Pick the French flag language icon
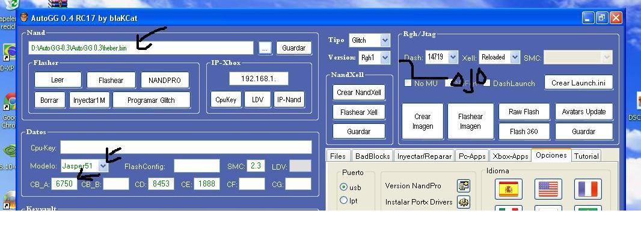Viewport: 641px width, 231px height. [x=588, y=189]
